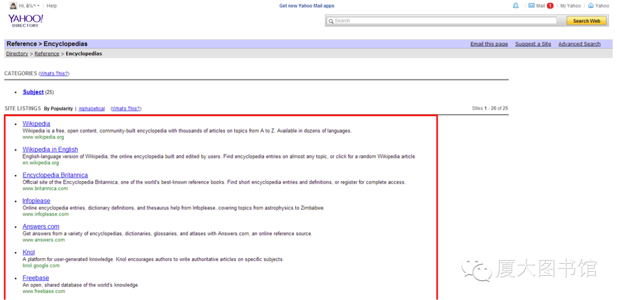Switch to Alphabetical sorting
This screenshot has height=300, width=617.
(x=92, y=108)
